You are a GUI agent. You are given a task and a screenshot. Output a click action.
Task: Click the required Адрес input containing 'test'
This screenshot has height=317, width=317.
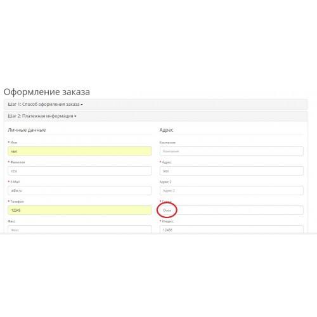pyautogui.click(x=231, y=171)
